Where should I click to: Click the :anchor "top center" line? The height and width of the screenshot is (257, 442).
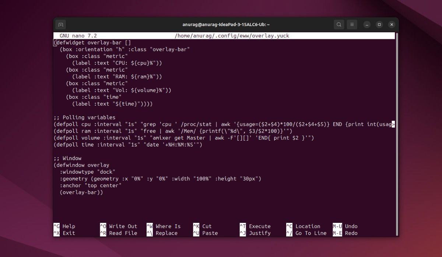(91, 185)
